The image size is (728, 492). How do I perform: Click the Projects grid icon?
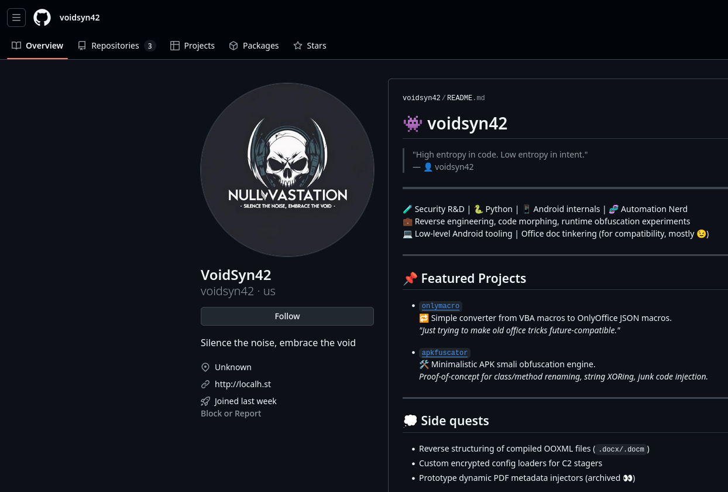click(175, 46)
